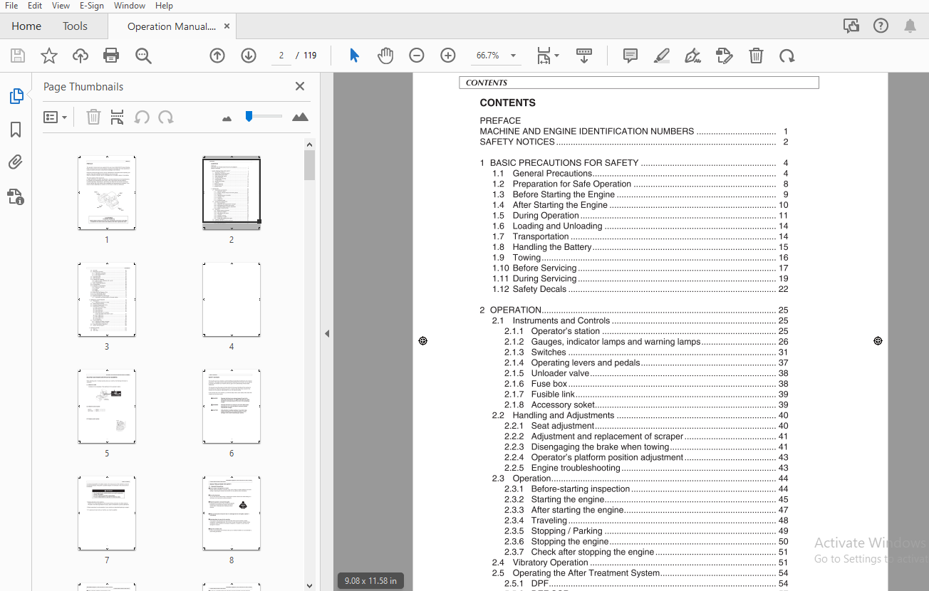Collapse the navigation pane using the side arrow

[x=327, y=333]
